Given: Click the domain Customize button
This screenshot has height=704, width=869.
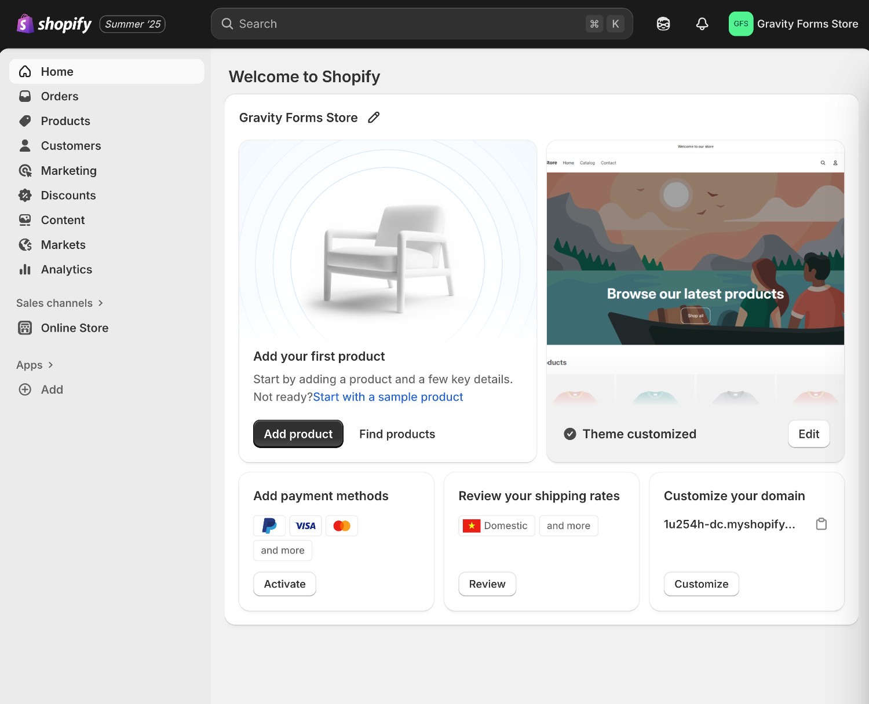Looking at the screenshot, I should coord(701,584).
